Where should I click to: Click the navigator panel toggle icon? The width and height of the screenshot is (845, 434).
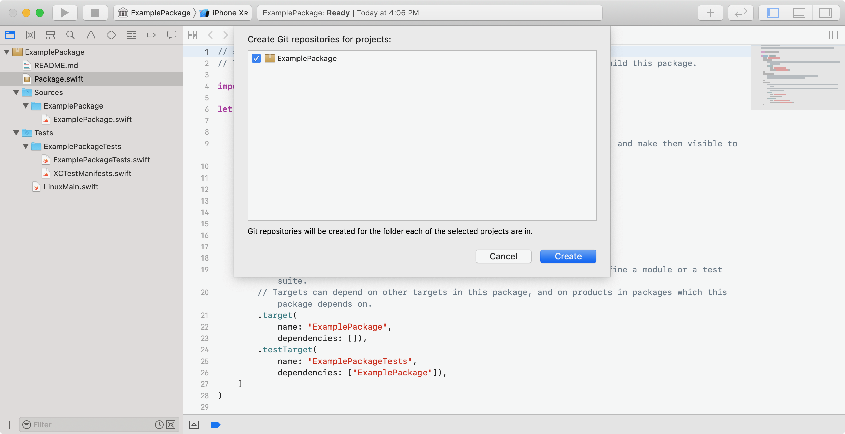click(x=782, y=12)
